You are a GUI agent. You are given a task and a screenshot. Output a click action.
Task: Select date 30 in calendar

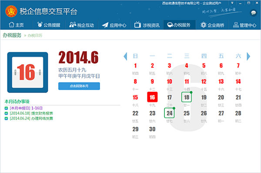point(152,129)
